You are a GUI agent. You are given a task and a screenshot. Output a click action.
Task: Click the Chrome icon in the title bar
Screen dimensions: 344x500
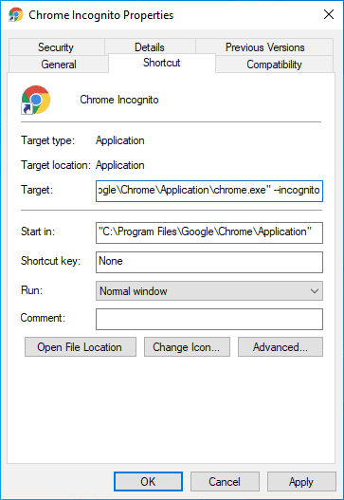click(15, 14)
